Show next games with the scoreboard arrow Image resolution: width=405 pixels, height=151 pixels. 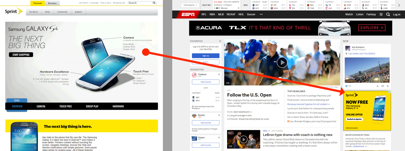click(x=399, y=5)
